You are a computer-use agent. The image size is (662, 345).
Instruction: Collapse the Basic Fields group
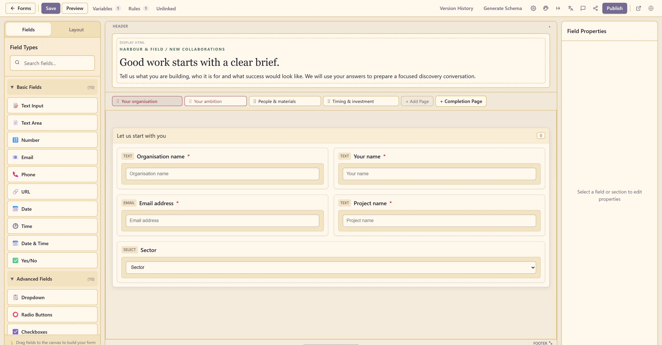(52, 87)
